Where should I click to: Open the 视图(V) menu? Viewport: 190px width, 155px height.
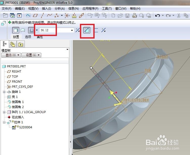coord(33,9)
